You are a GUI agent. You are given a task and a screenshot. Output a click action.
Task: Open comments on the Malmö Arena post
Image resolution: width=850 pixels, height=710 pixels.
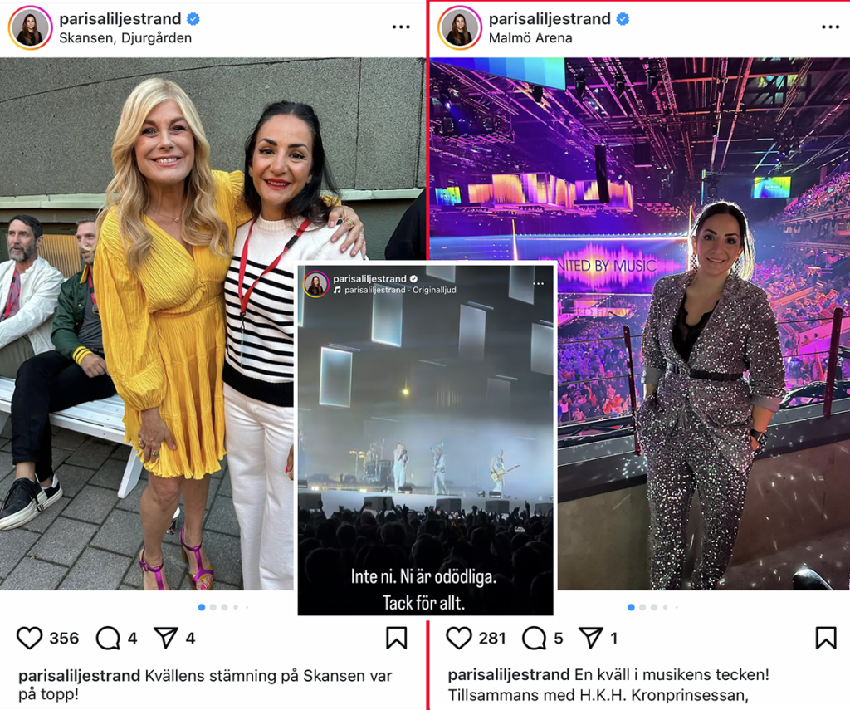534,638
